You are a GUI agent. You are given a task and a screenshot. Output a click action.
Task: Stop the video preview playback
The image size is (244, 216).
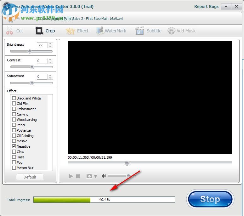(x=78, y=176)
